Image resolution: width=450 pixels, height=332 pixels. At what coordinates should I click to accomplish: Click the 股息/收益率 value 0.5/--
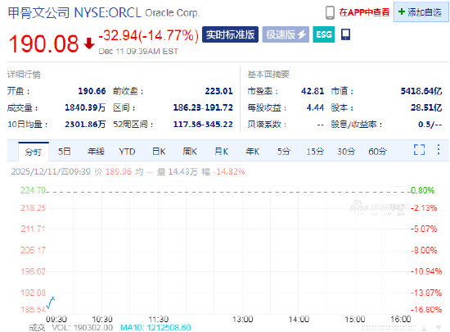click(x=430, y=125)
